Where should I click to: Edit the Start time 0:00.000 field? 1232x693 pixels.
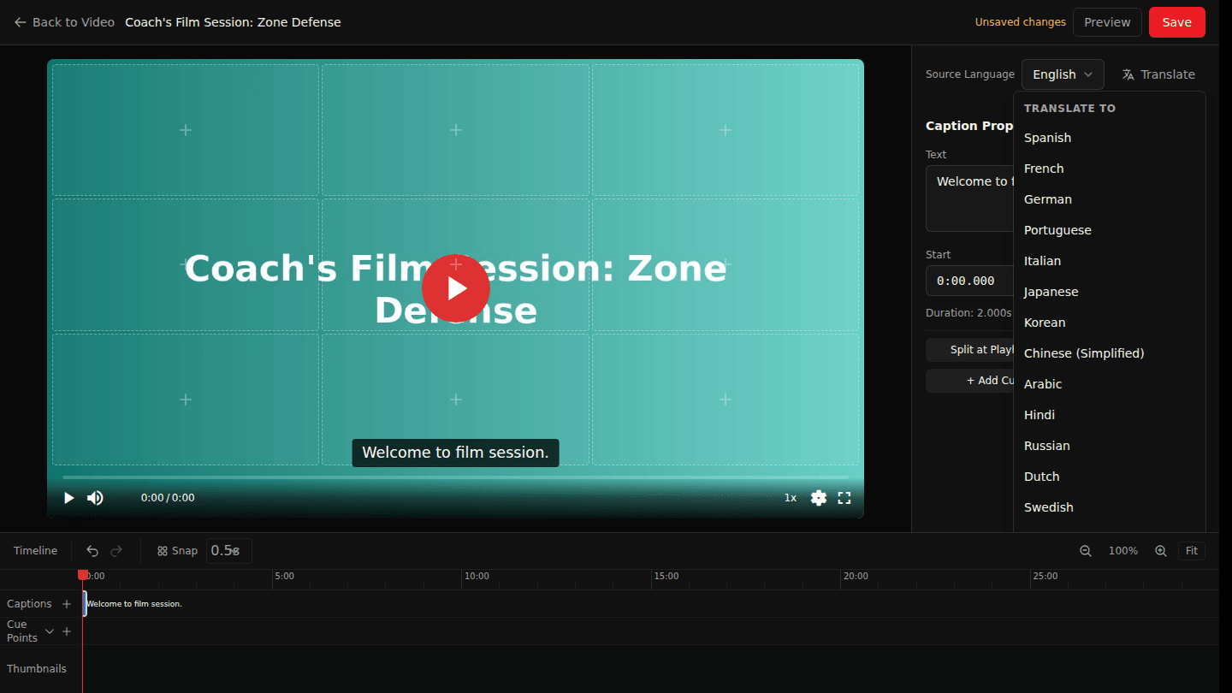click(969, 281)
